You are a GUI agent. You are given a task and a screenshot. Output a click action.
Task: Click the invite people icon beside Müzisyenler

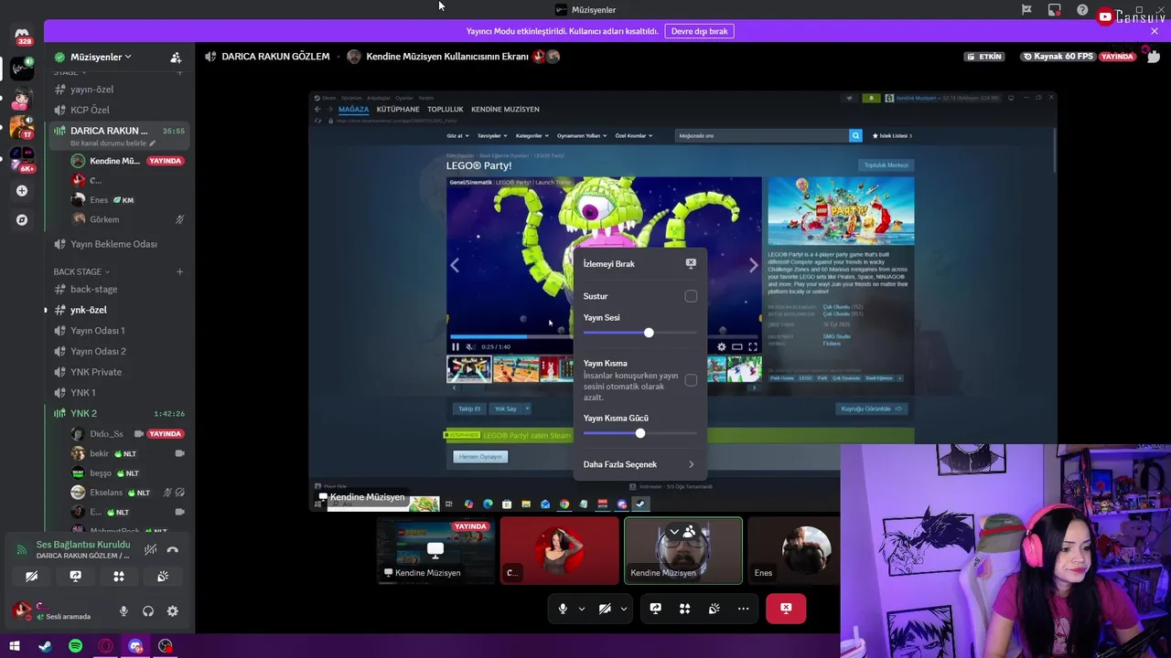(176, 57)
